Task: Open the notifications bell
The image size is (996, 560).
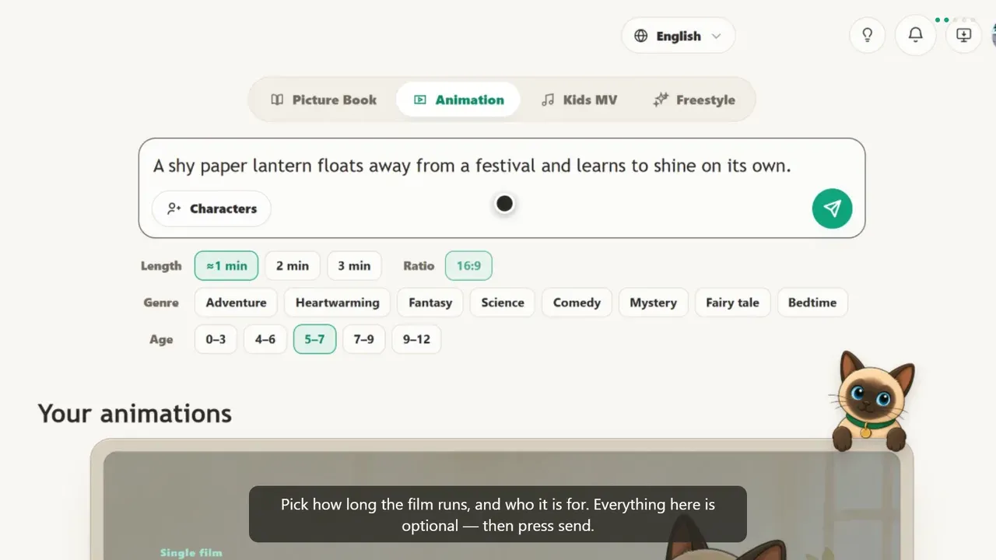Action: (x=916, y=35)
